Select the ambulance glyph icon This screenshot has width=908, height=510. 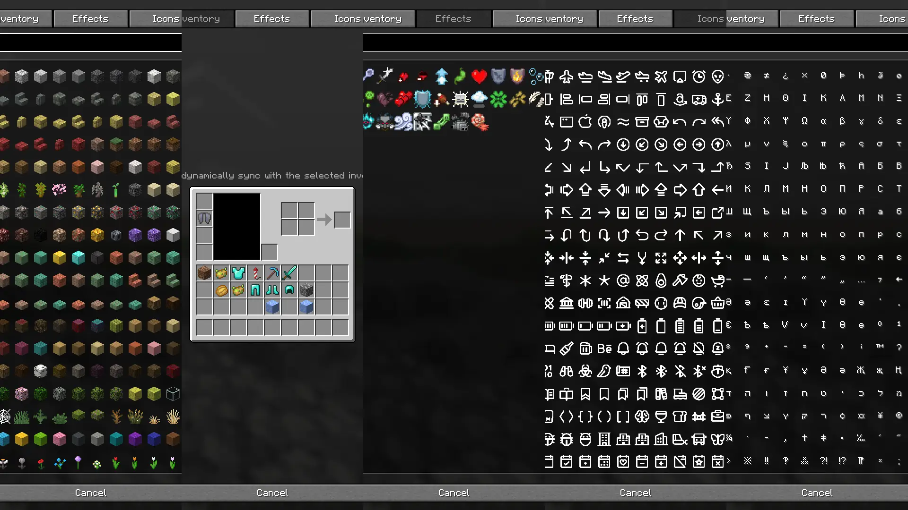(x=698, y=99)
